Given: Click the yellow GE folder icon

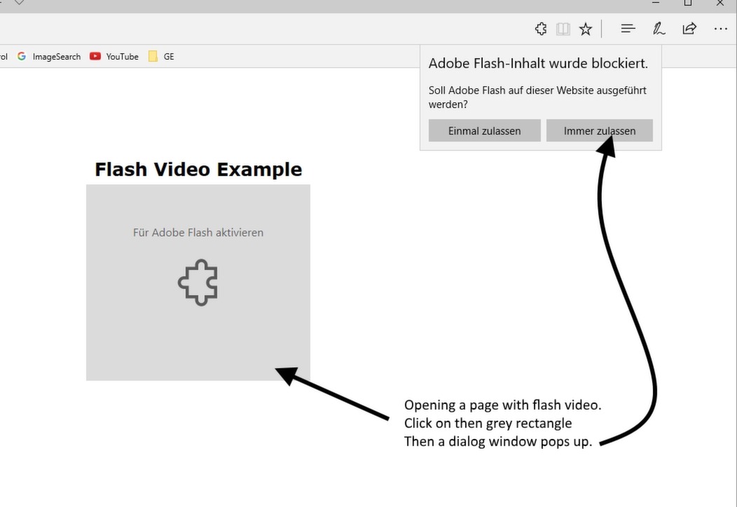Looking at the screenshot, I should coord(153,56).
